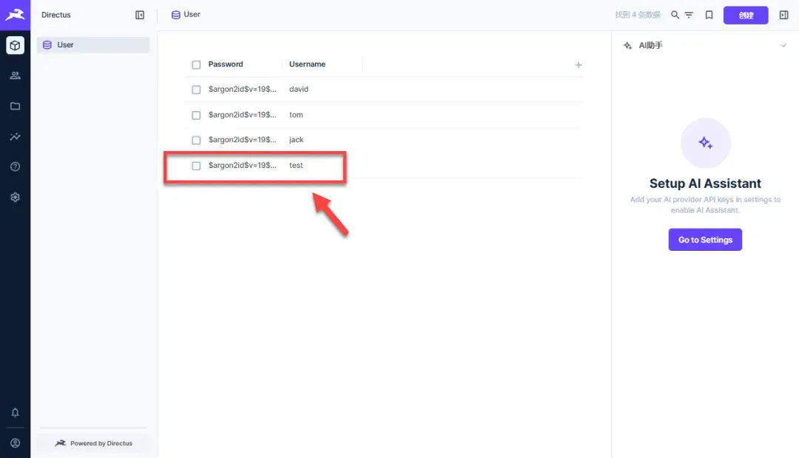This screenshot has width=799, height=458.
Task: Open the User Directory module icon
Action: (x=15, y=76)
